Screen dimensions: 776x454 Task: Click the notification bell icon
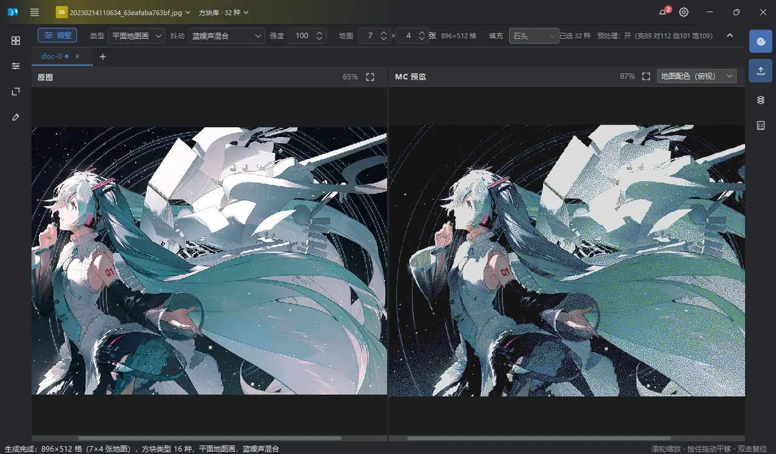[x=663, y=12]
